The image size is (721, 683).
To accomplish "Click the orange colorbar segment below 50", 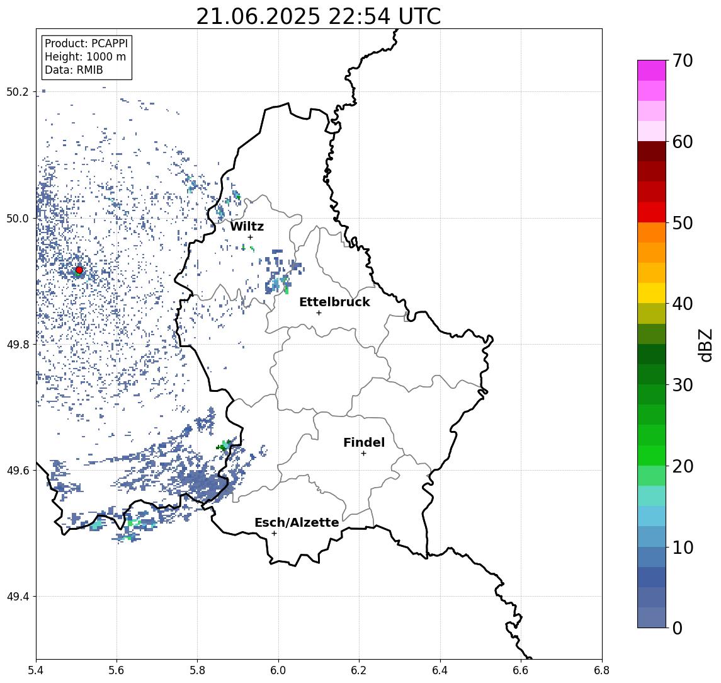I will pos(652,232).
